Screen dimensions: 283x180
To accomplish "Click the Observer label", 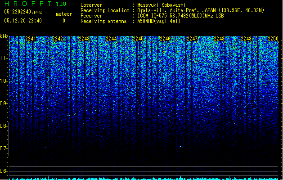I will [91, 5].
